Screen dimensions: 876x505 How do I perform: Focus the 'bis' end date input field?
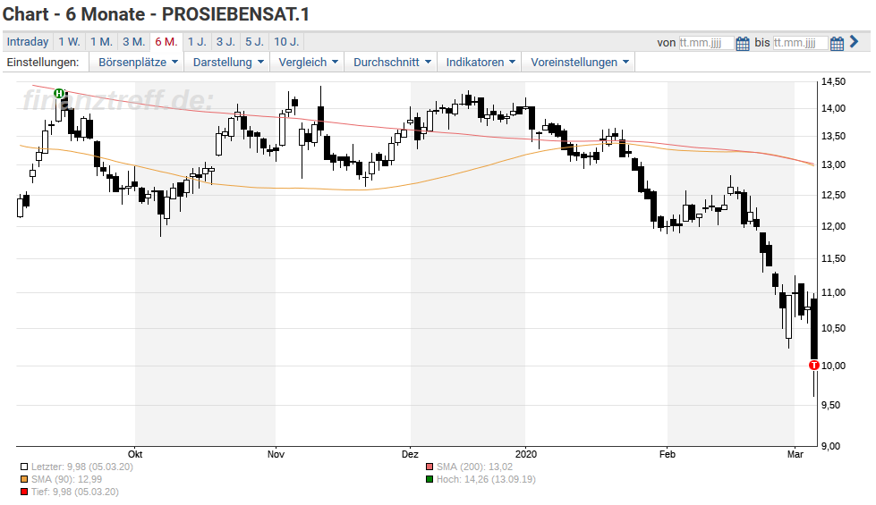point(800,43)
